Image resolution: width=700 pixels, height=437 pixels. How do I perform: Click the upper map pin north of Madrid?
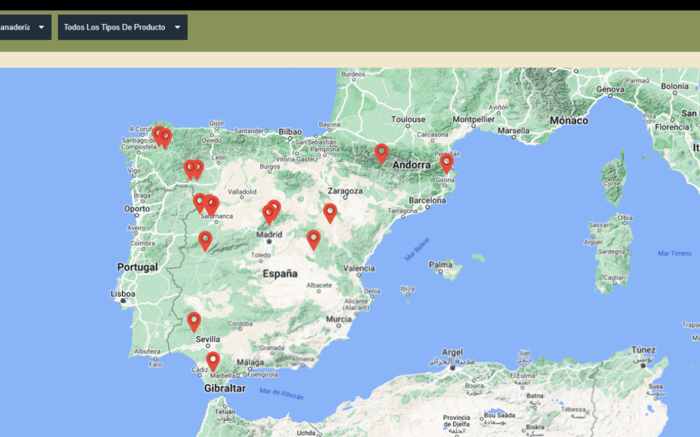275,208
